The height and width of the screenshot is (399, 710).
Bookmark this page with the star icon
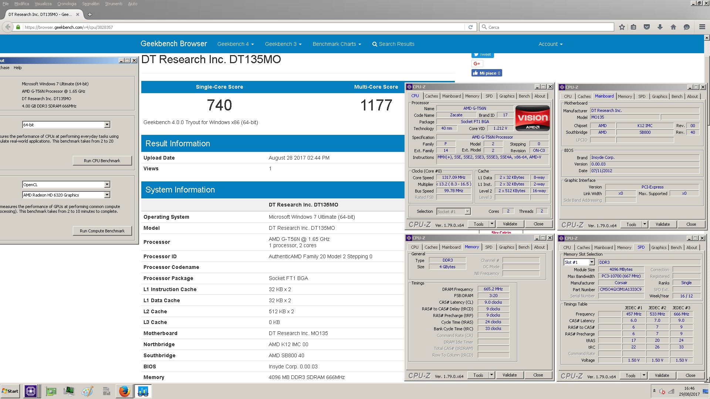click(622, 27)
